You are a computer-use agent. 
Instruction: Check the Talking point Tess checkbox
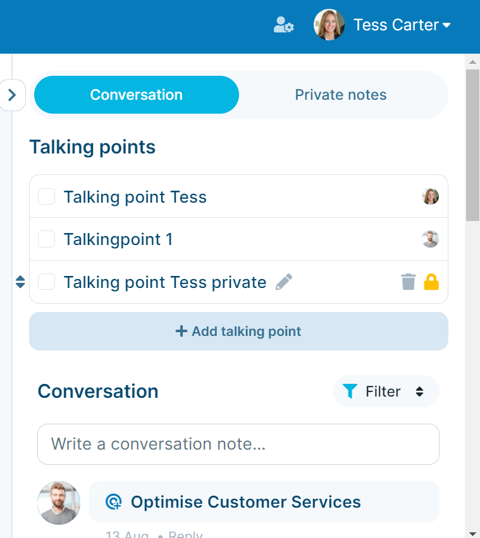pyautogui.click(x=46, y=196)
